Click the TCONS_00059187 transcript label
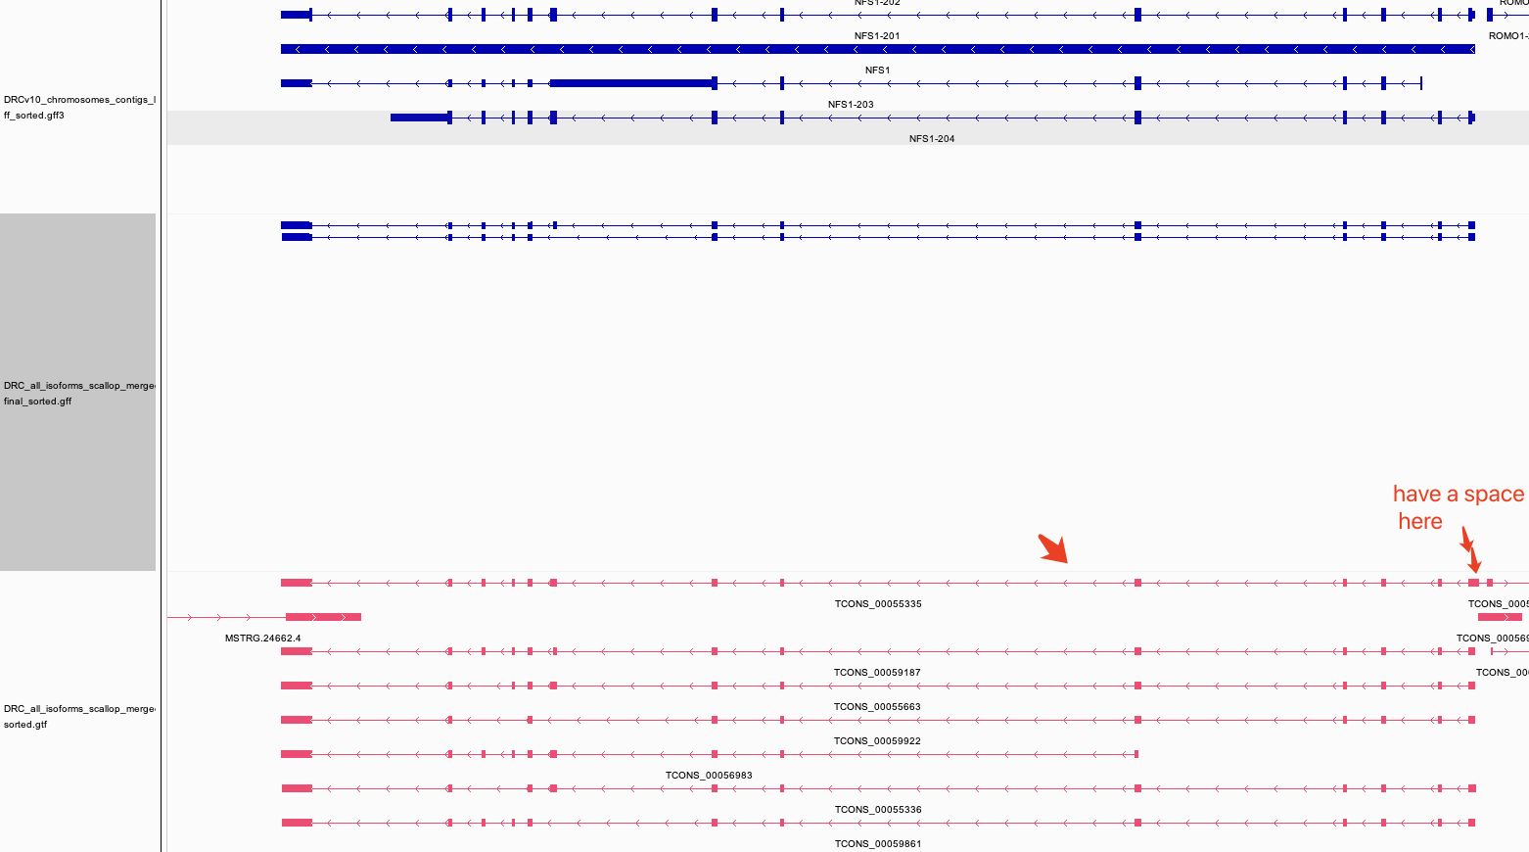The image size is (1529, 852). (878, 672)
